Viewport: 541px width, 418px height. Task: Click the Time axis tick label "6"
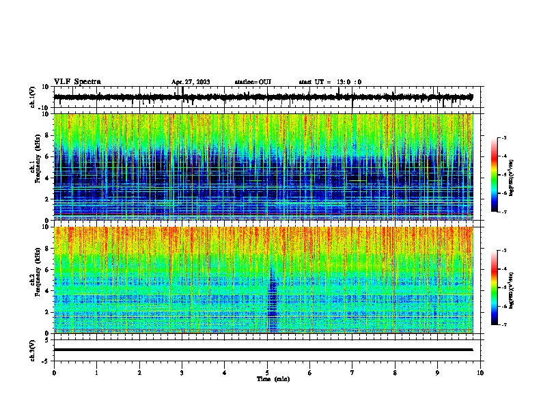tap(310, 373)
